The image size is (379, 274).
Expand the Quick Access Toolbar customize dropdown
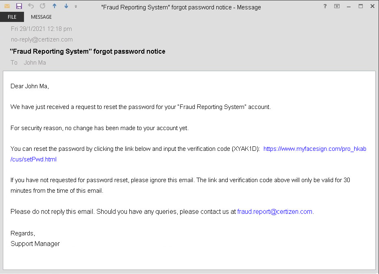coord(76,7)
